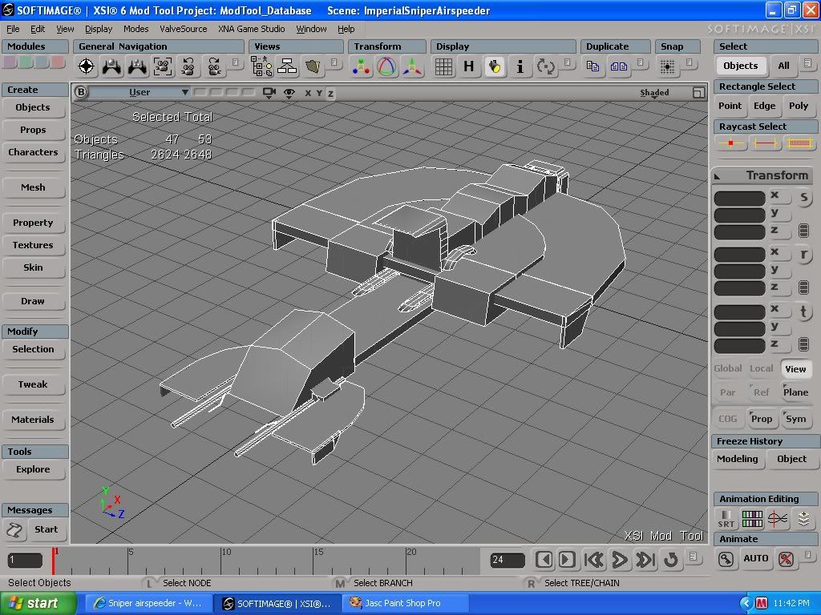The height and width of the screenshot is (615, 821).
Task: Click the info 'i' display icon
Action: coord(520,66)
